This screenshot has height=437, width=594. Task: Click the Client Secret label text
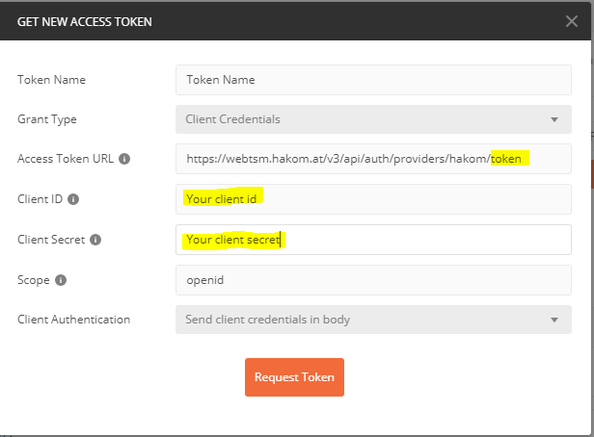51,240
